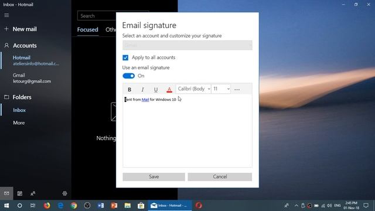Launch Opera from taskbar
Screen dimensions: 375x211
[199, 206]
